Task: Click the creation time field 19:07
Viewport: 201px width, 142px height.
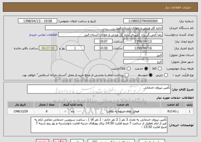Action: [x=103, y=41]
